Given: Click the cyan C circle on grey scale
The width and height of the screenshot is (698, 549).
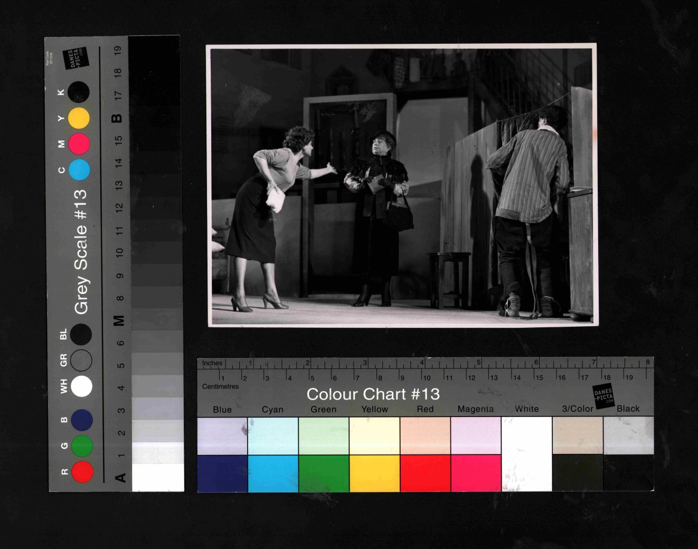Looking at the screenshot, I should tap(79, 169).
